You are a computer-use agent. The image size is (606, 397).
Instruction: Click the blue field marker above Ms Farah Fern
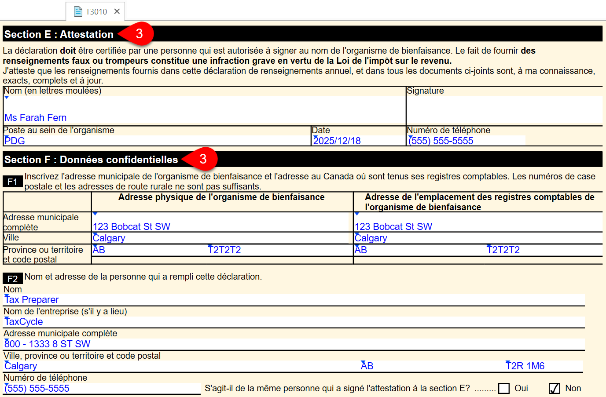pos(6,98)
